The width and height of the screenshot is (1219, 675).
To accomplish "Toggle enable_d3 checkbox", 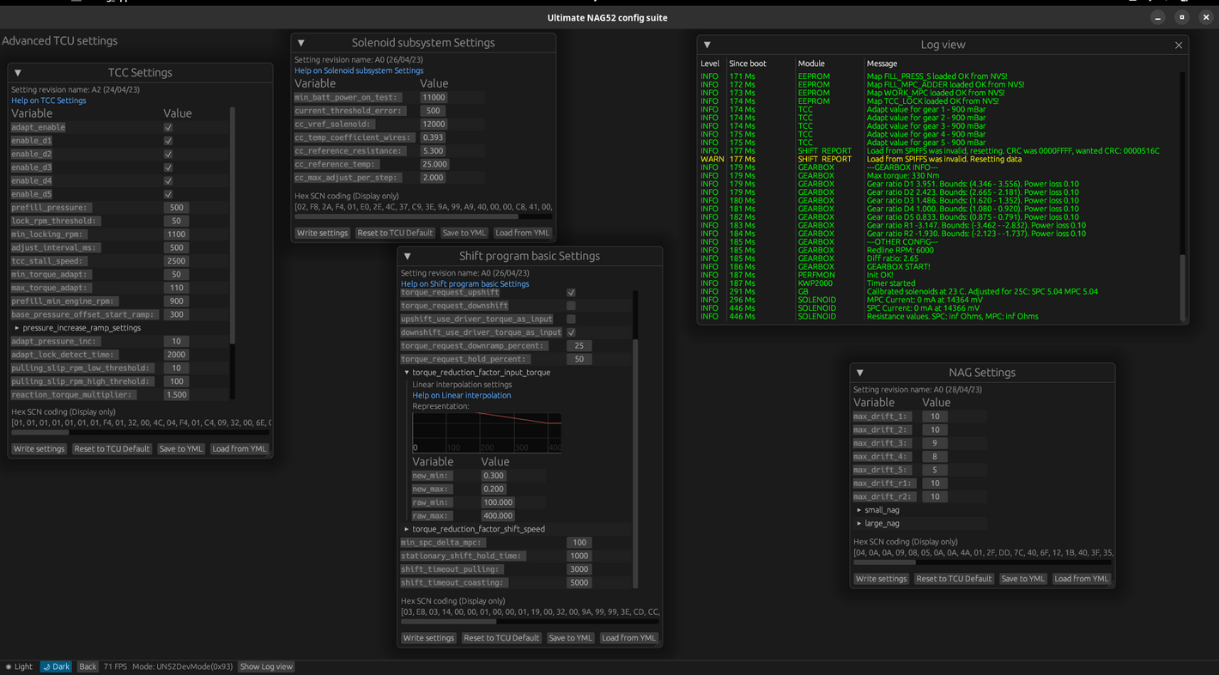I will pos(167,167).
